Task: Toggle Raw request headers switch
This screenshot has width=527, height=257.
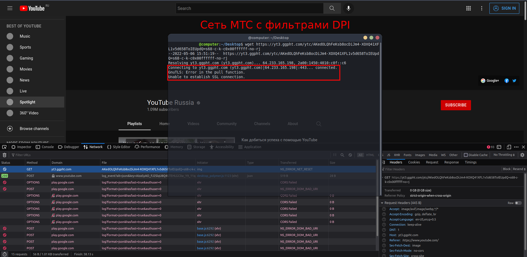Action: point(518,203)
